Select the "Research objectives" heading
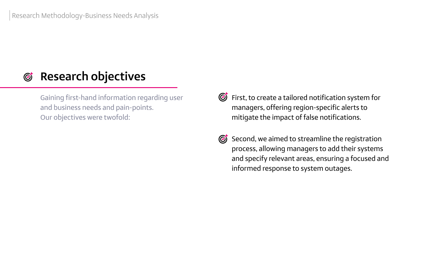This screenshot has width=430, height=254. [93, 76]
